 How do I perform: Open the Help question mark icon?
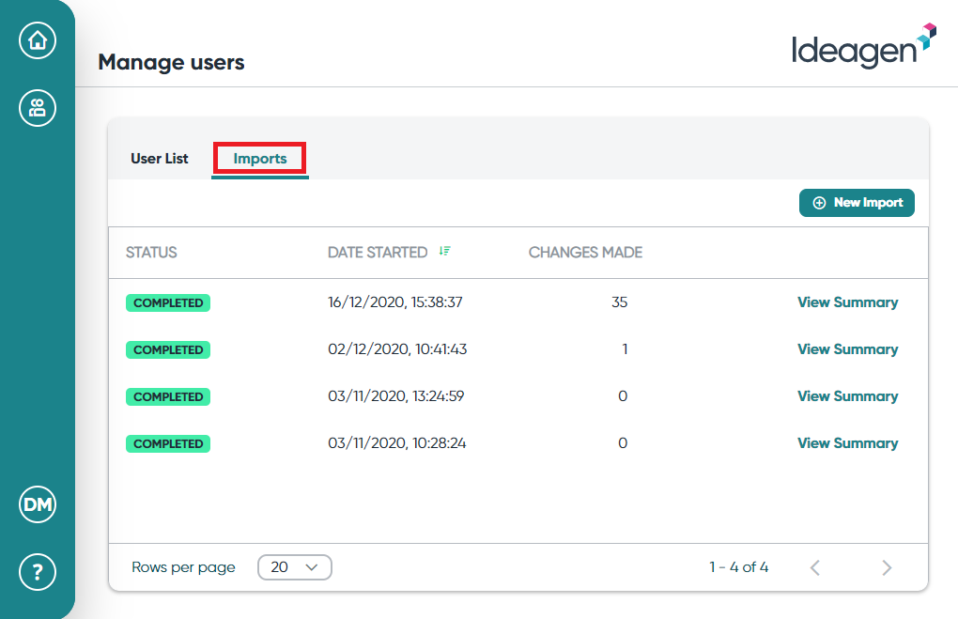coord(38,573)
